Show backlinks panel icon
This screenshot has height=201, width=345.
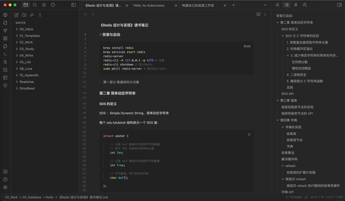click(x=278, y=5)
